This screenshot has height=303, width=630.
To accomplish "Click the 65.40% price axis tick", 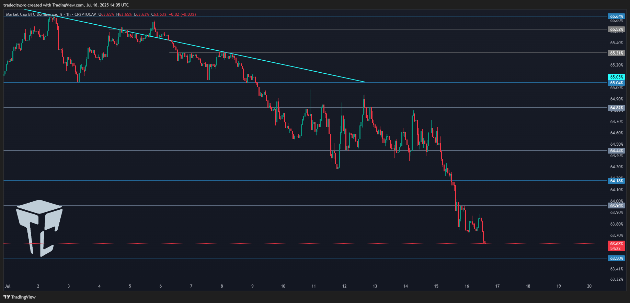I will [617, 43].
